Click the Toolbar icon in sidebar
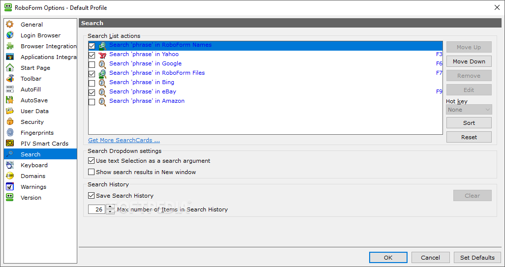Image resolution: width=505 pixels, height=267 pixels. pyautogui.click(x=10, y=79)
